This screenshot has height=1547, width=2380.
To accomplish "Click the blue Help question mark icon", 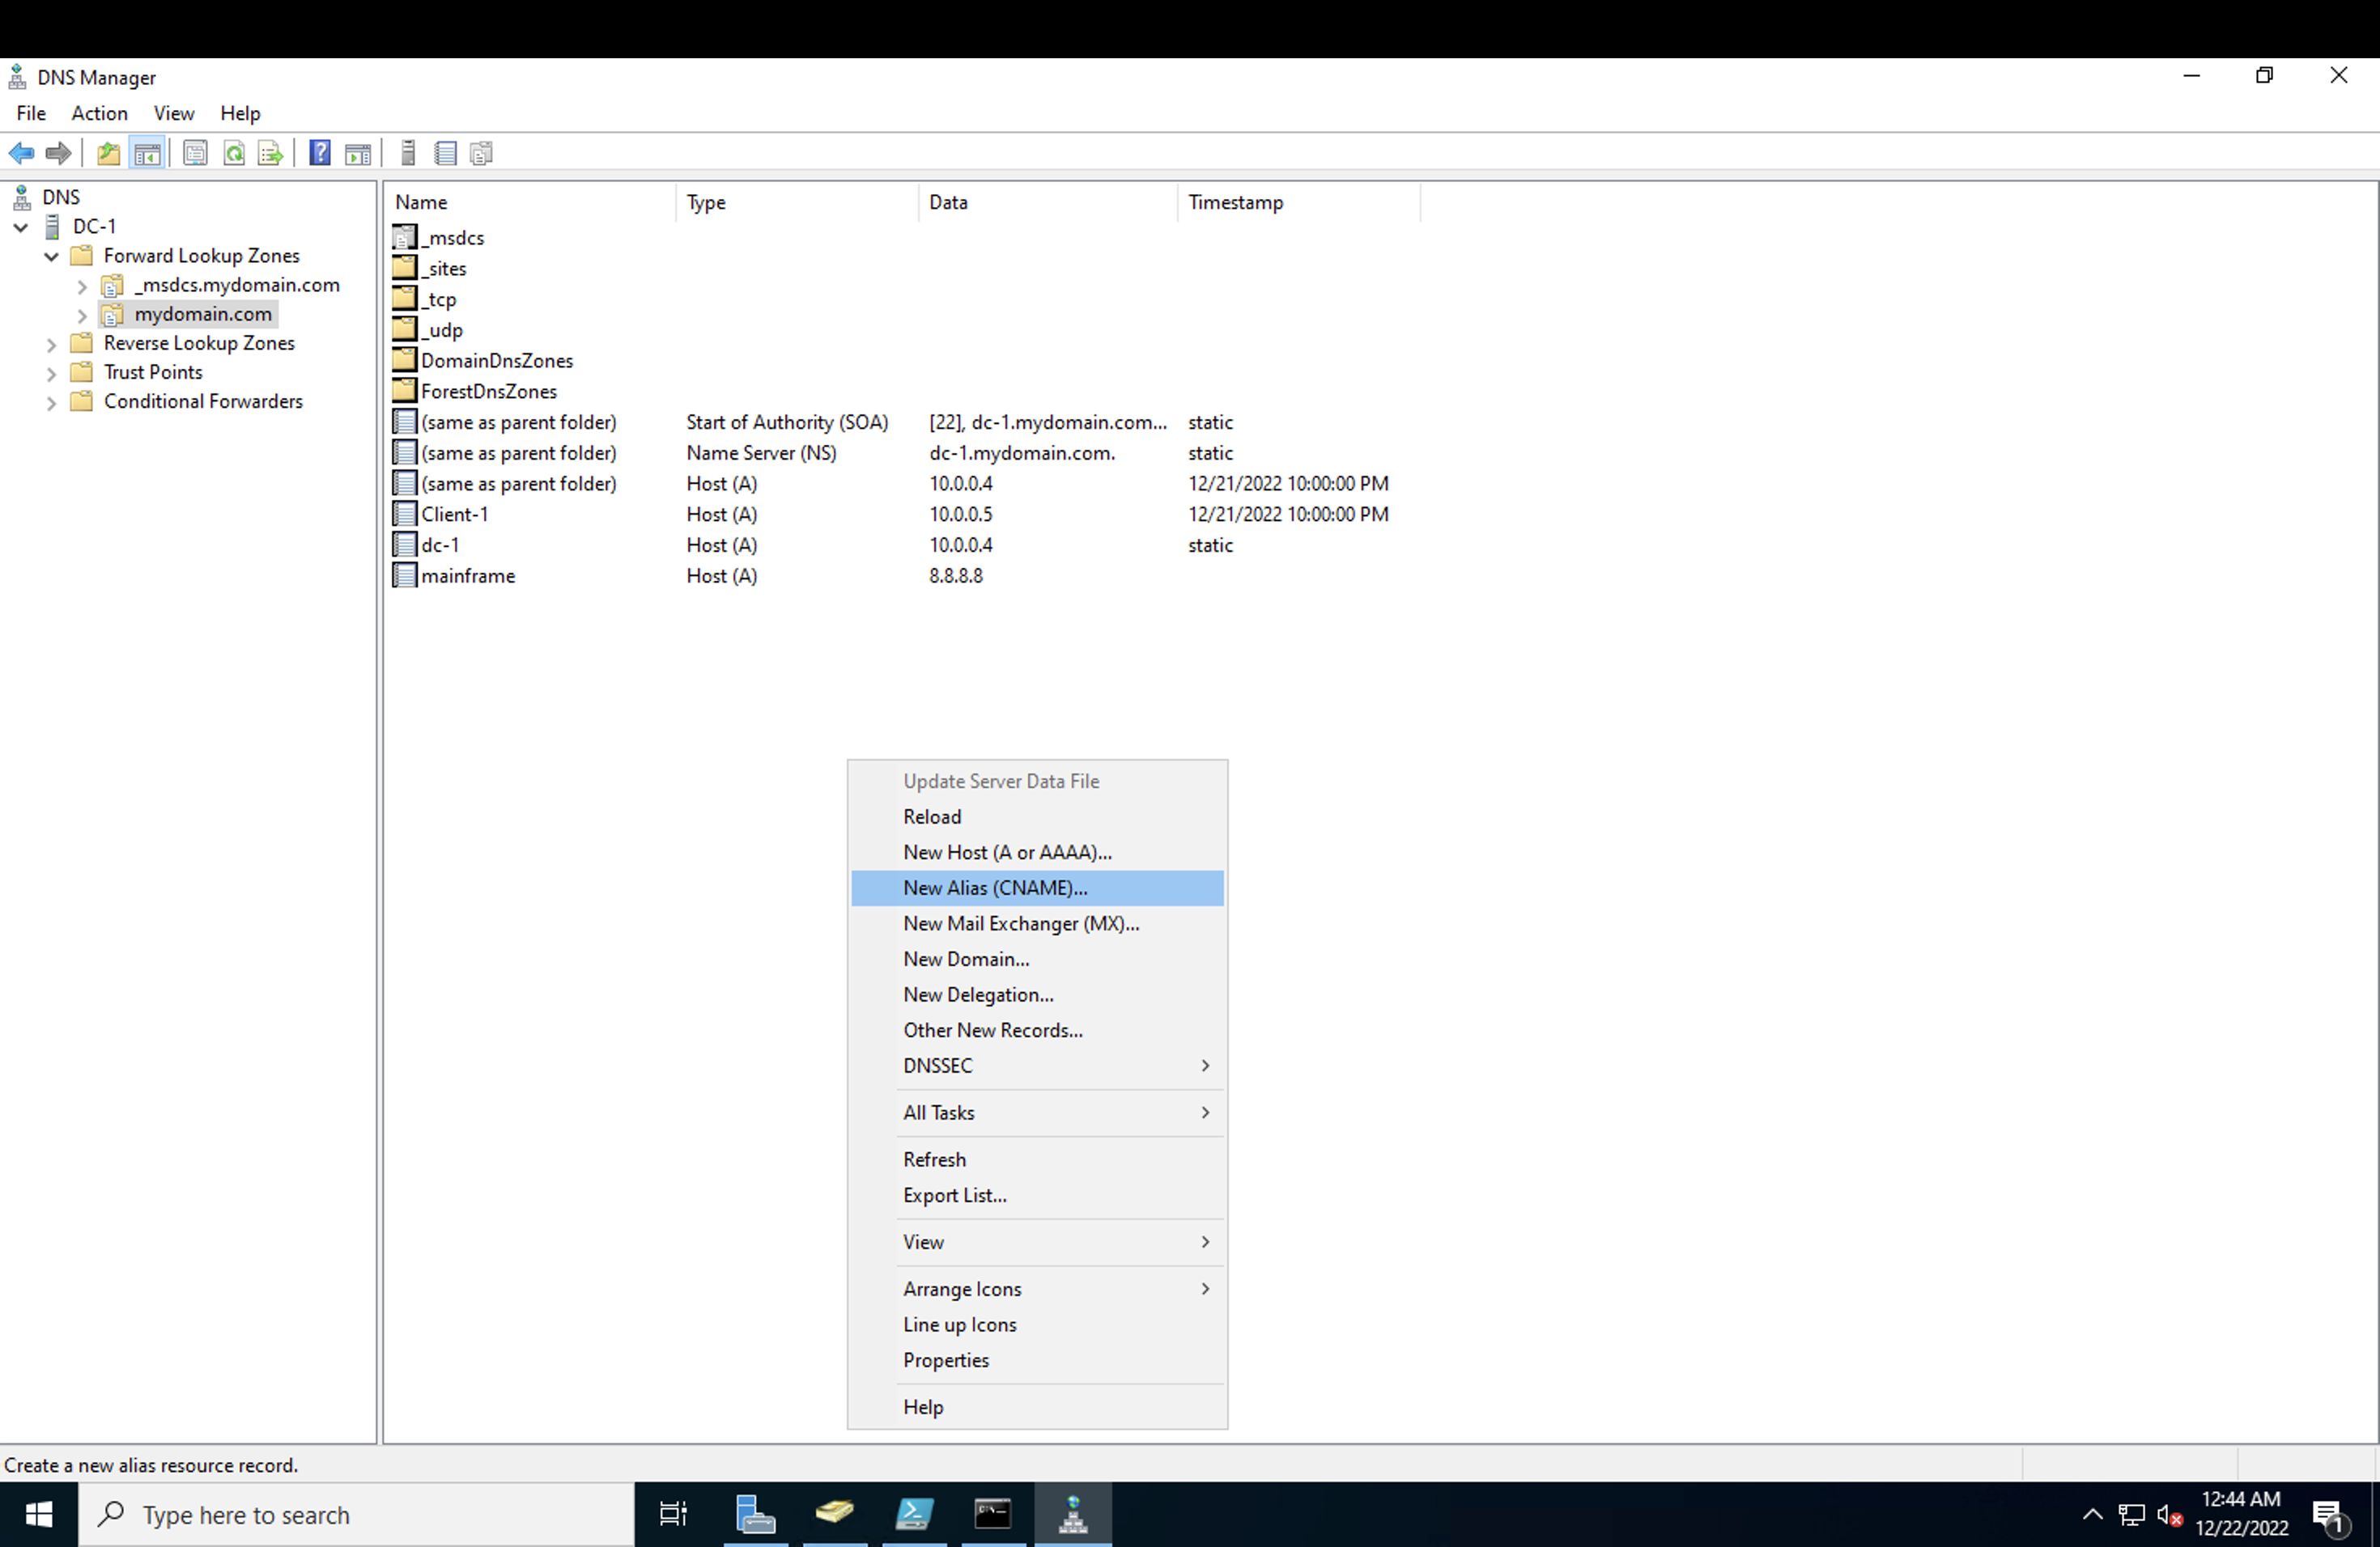I will [320, 153].
